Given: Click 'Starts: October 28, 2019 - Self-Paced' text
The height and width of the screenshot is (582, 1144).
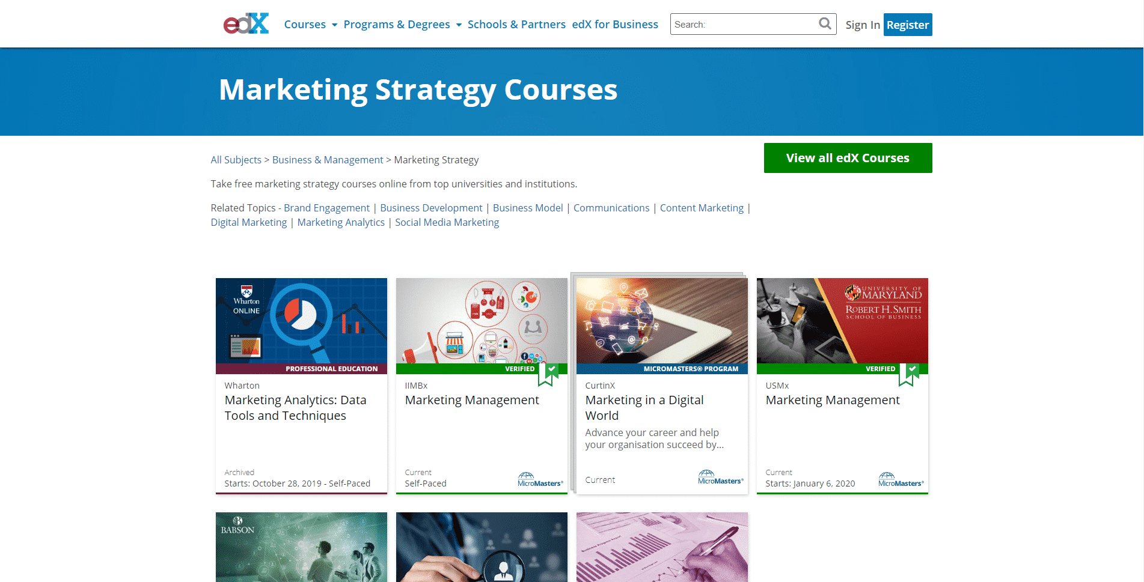Looking at the screenshot, I should coord(298,483).
